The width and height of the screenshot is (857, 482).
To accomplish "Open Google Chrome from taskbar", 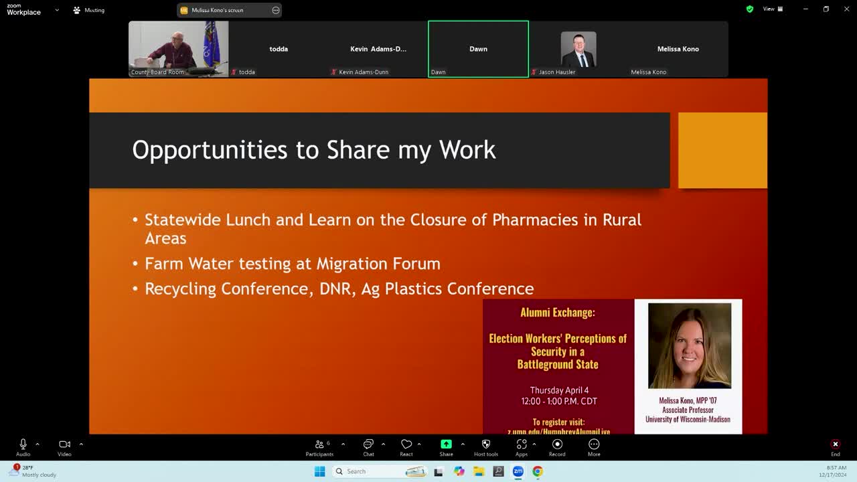I will (538, 471).
